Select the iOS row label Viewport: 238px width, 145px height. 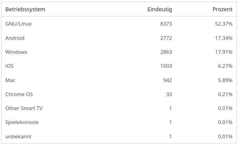click(9, 66)
